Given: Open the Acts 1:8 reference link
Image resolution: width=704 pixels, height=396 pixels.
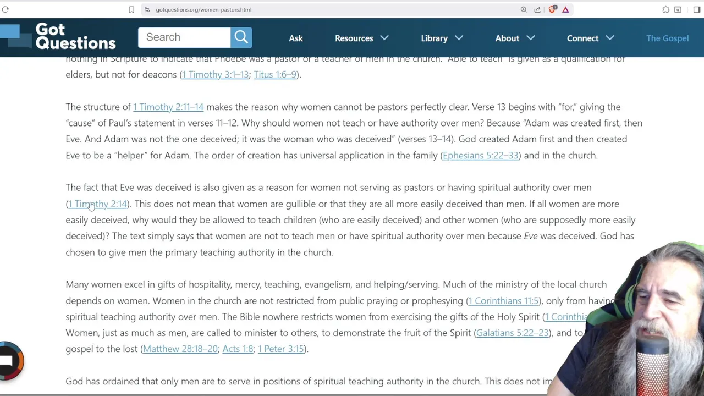Looking at the screenshot, I should click(238, 349).
